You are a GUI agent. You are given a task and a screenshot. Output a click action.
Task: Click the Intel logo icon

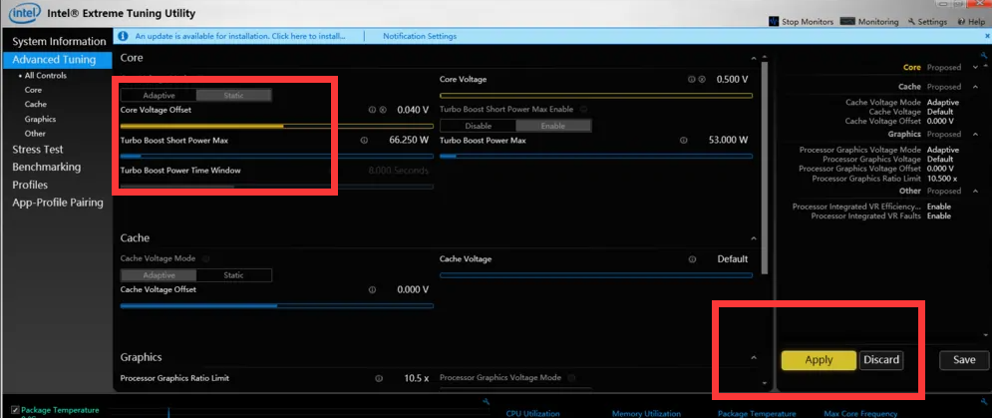[25, 12]
